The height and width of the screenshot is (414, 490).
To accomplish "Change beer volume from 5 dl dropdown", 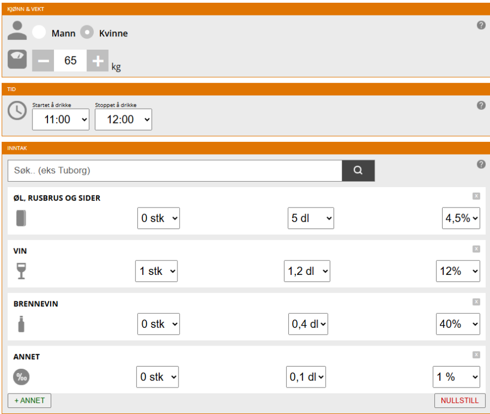I will [311, 218].
